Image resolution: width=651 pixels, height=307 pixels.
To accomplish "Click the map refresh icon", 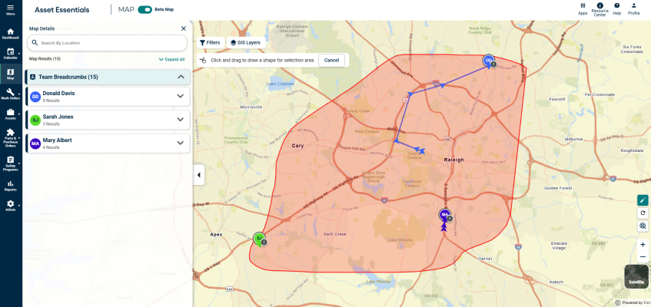I will (643, 213).
